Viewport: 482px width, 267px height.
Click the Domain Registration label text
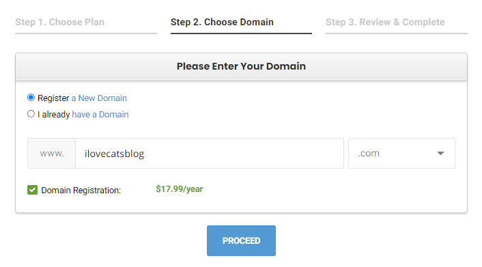pos(81,191)
